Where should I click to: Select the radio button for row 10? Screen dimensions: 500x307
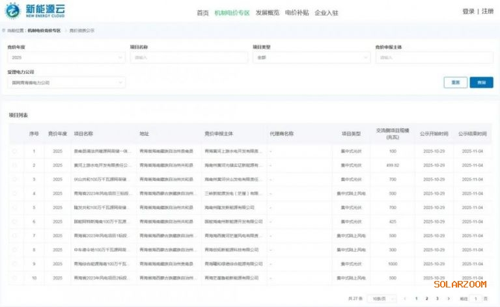15,278
